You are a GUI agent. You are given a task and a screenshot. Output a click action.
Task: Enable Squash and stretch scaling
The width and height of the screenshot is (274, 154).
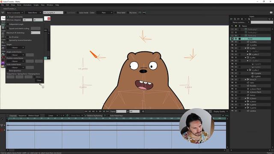(x=8, y=29)
